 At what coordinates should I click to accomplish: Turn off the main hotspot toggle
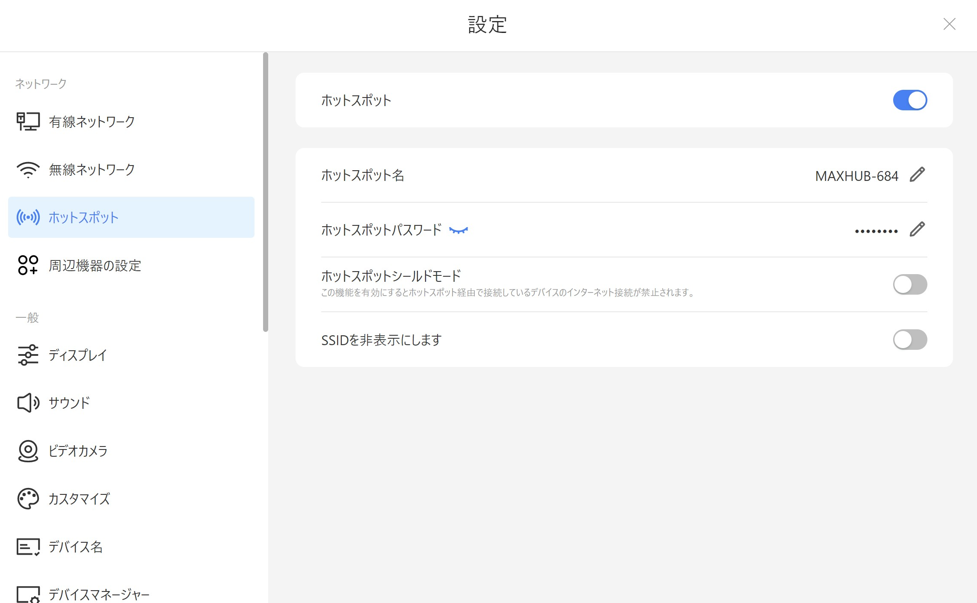(910, 100)
